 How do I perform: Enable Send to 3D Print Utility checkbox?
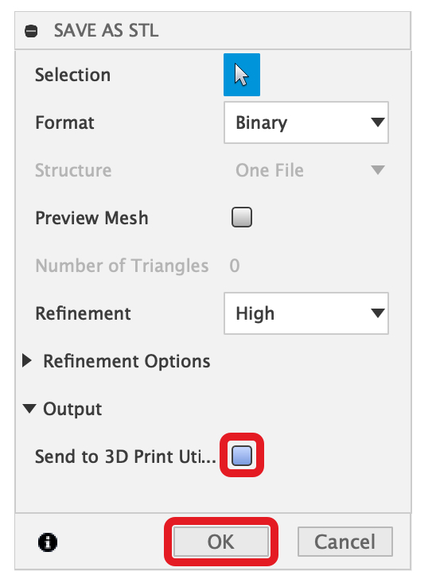pos(242,455)
